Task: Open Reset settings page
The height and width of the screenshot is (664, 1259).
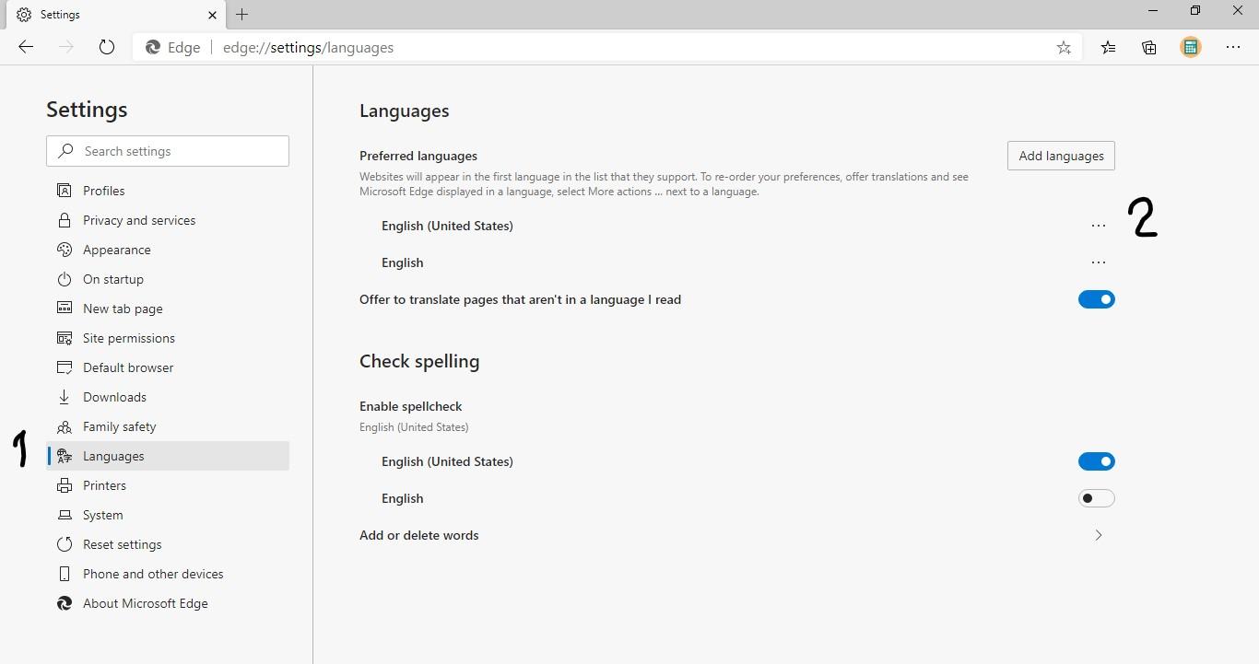Action: (x=168, y=544)
